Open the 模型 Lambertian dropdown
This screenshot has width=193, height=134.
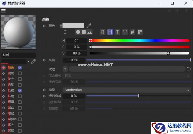127,90
